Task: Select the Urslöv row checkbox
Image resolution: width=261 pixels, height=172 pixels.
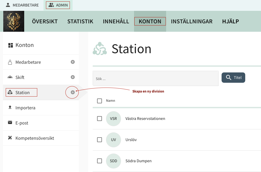Action: click(x=100, y=140)
